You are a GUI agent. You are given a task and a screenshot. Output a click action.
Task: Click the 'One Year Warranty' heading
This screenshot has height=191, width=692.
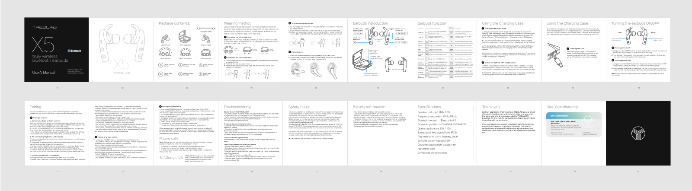coord(562,107)
